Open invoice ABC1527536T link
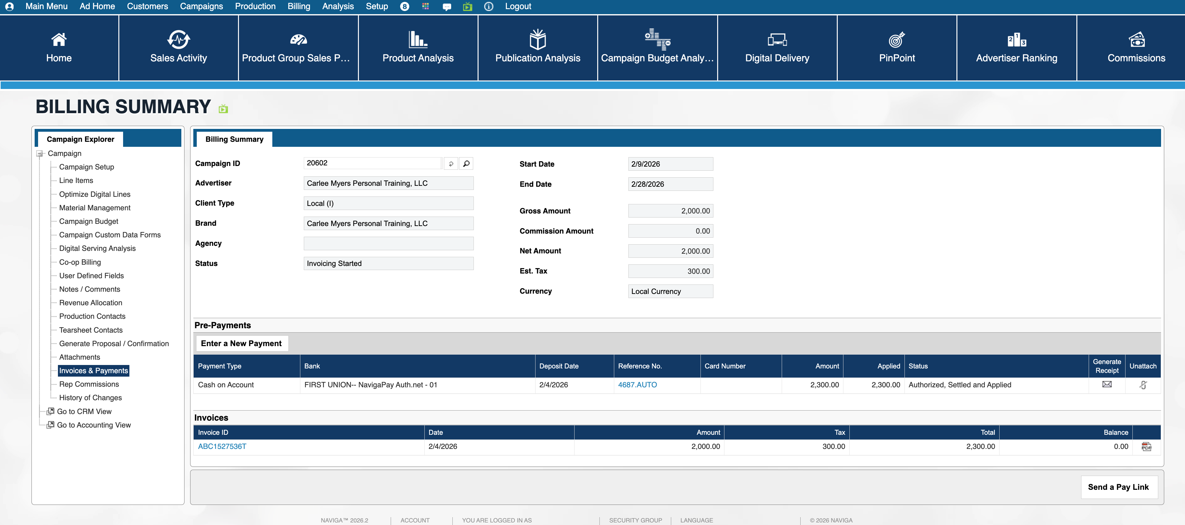The height and width of the screenshot is (525, 1185). pyautogui.click(x=222, y=446)
